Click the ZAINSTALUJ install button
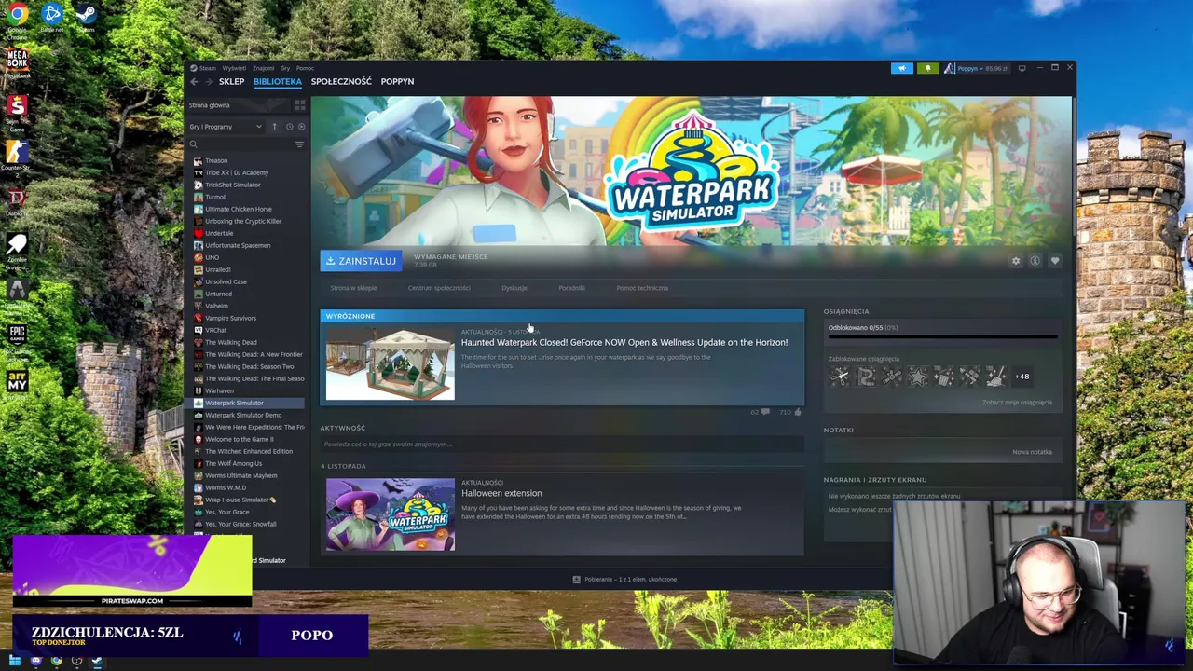 [x=361, y=261]
